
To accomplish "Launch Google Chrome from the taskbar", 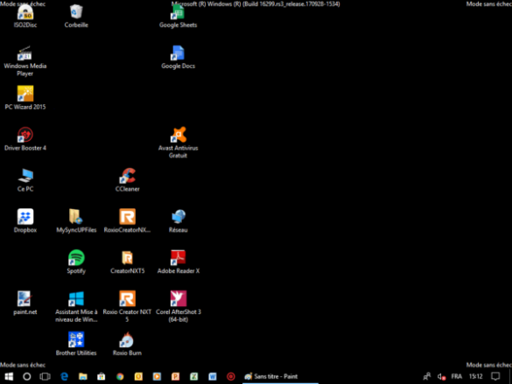I will pyautogui.click(x=120, y=376).
